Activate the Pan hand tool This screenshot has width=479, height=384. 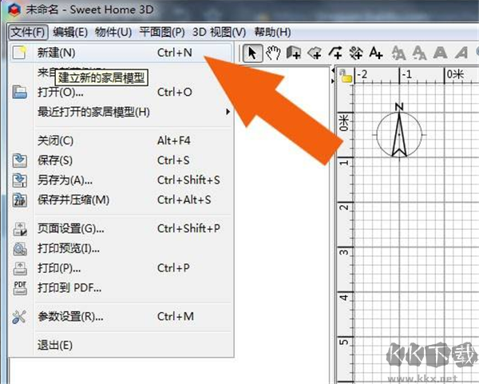273,53
